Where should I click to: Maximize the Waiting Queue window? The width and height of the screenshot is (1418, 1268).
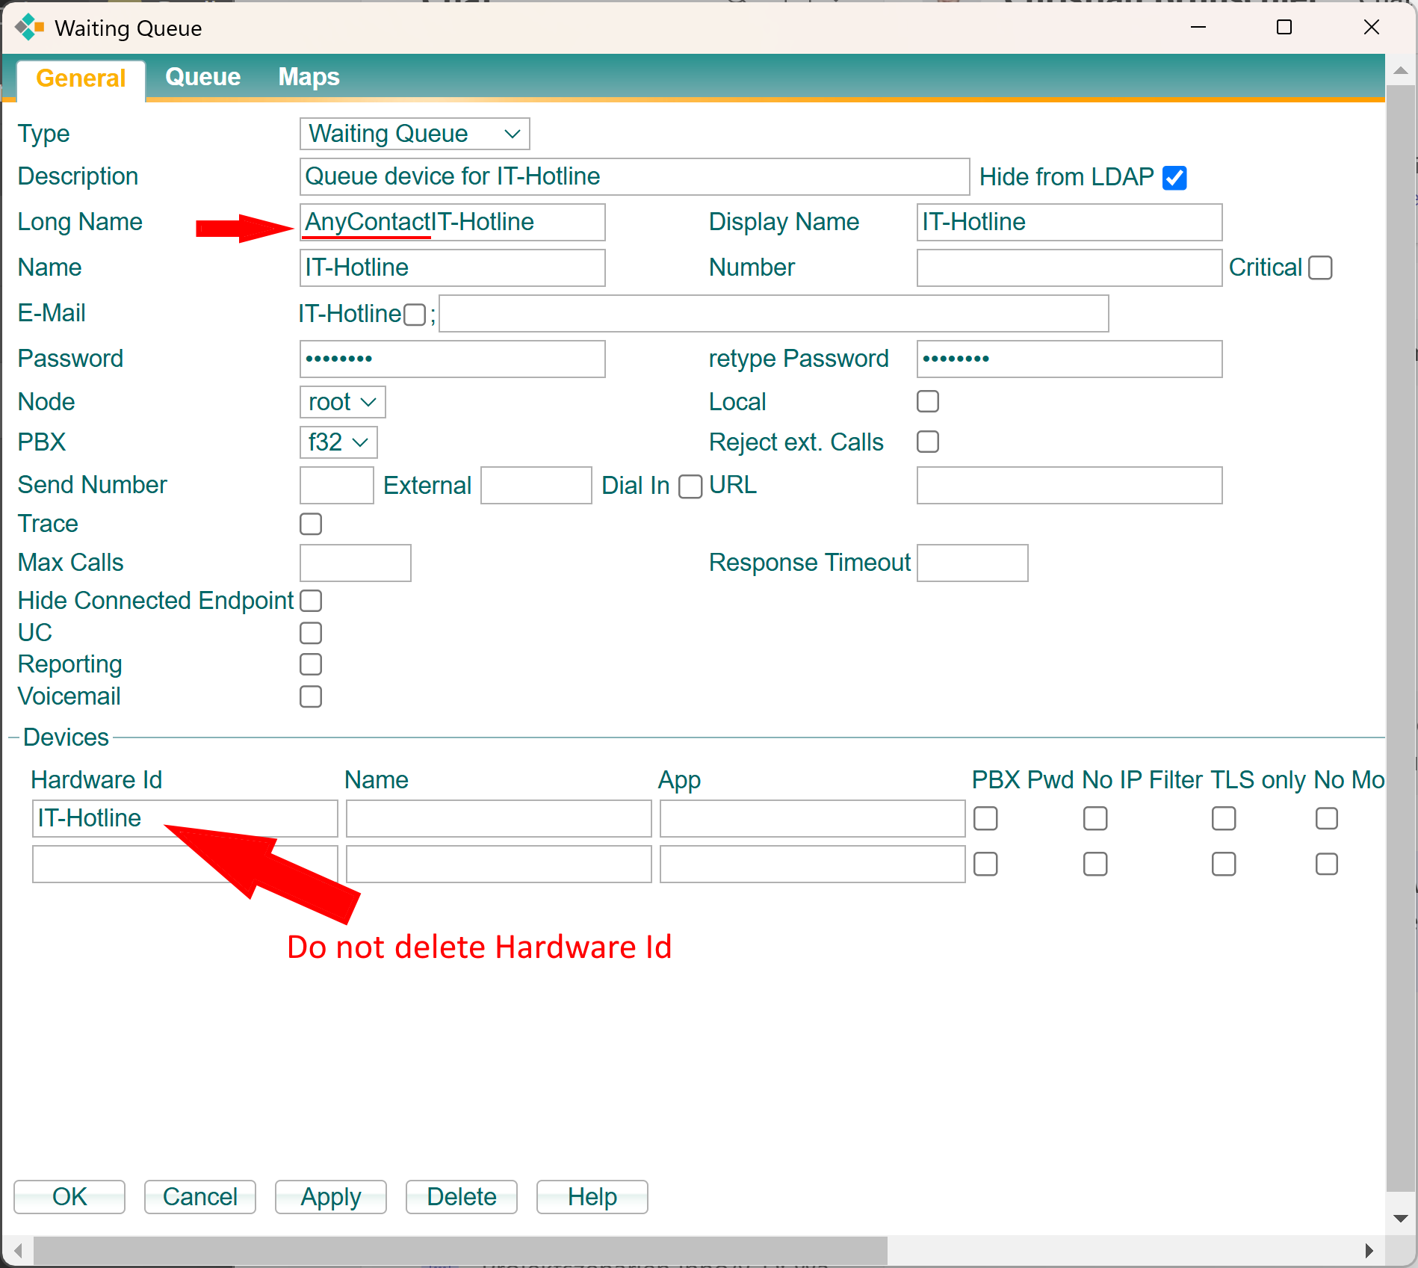point(1284,28)
